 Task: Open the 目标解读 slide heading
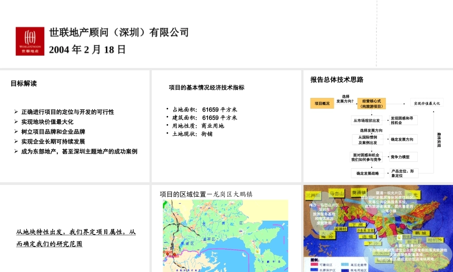tap(24, 83)
